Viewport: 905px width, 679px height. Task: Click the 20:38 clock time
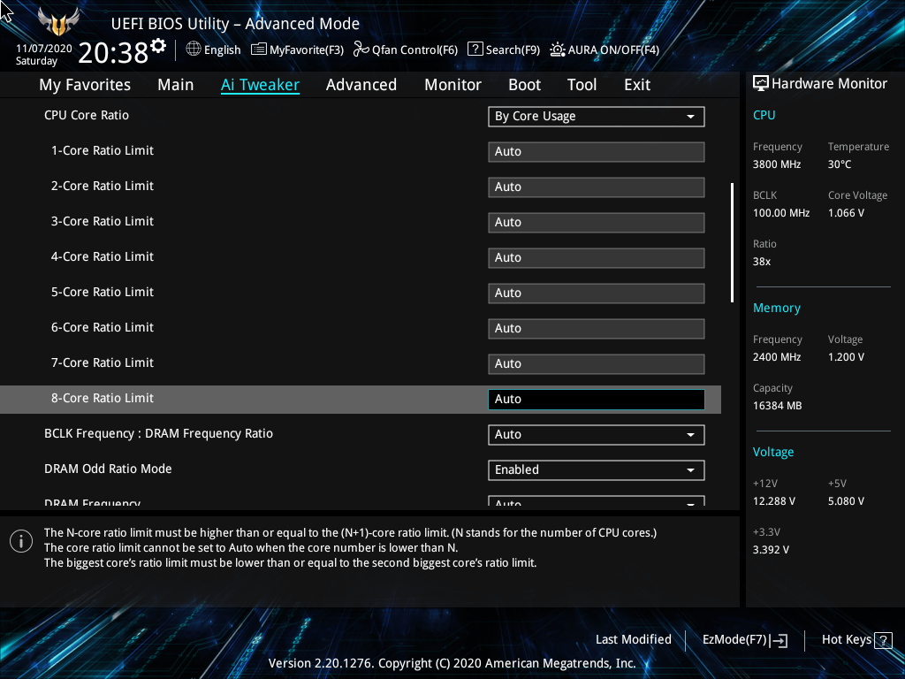coord(113,52)
